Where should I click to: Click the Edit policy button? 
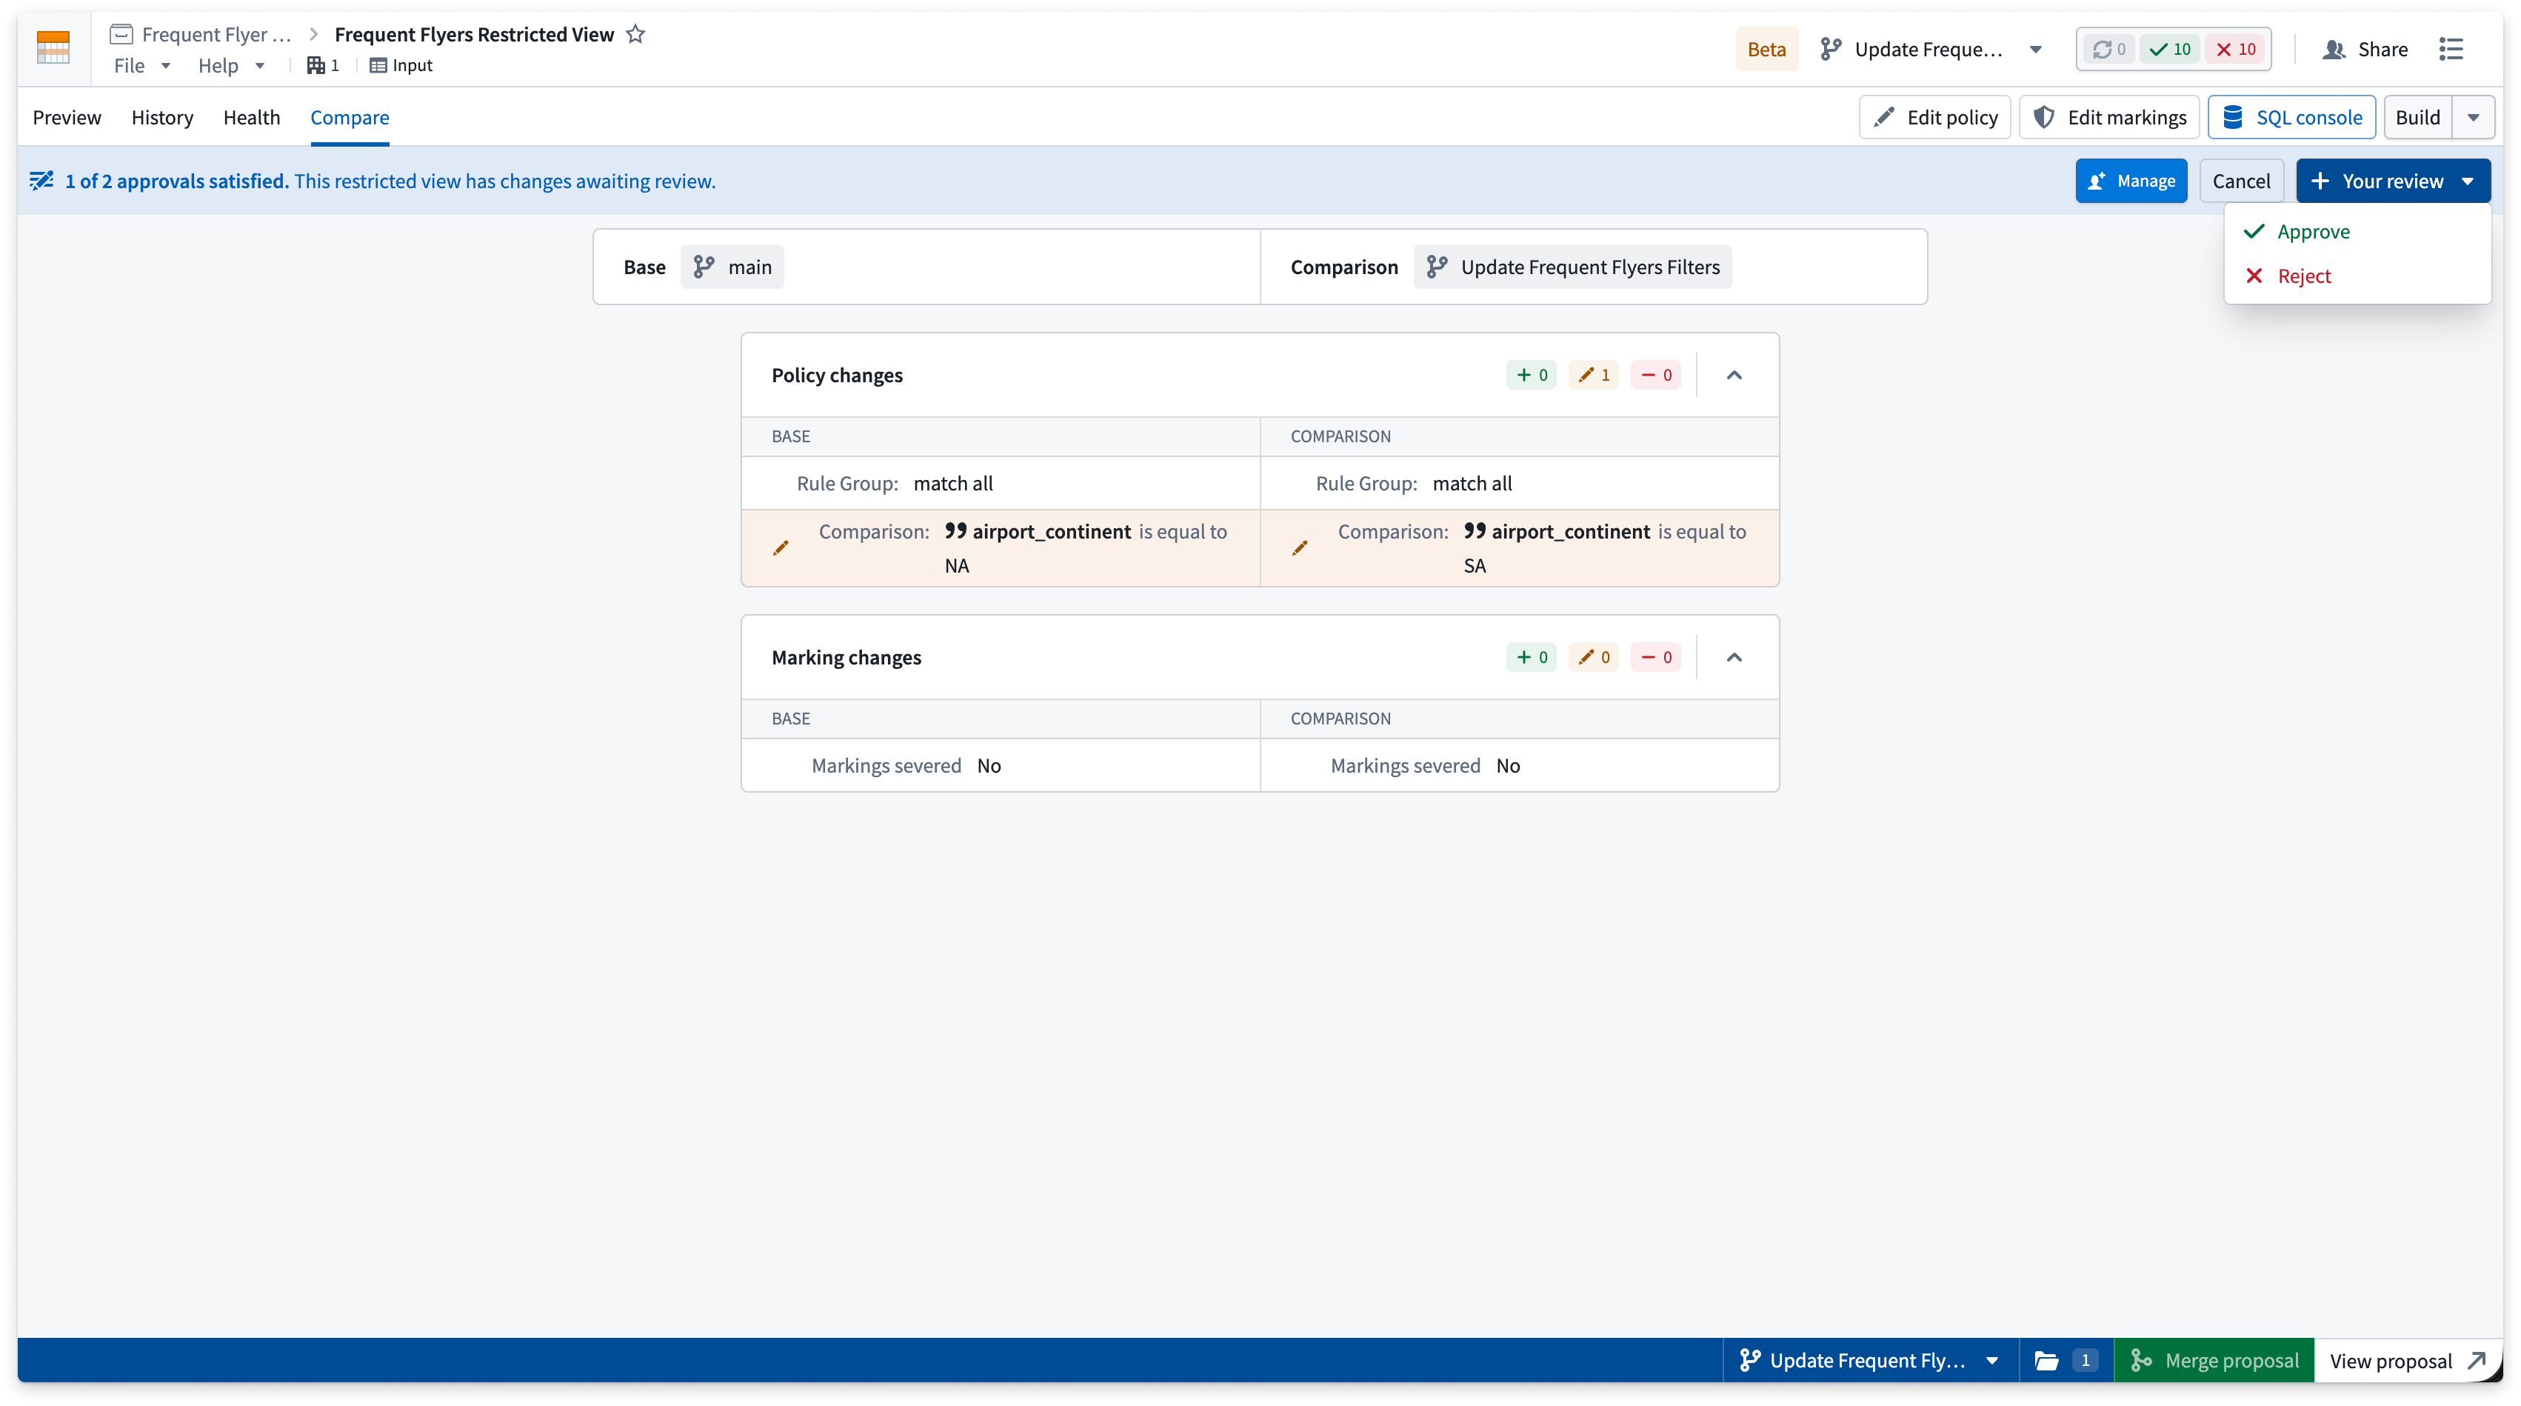pos(1934,118)
